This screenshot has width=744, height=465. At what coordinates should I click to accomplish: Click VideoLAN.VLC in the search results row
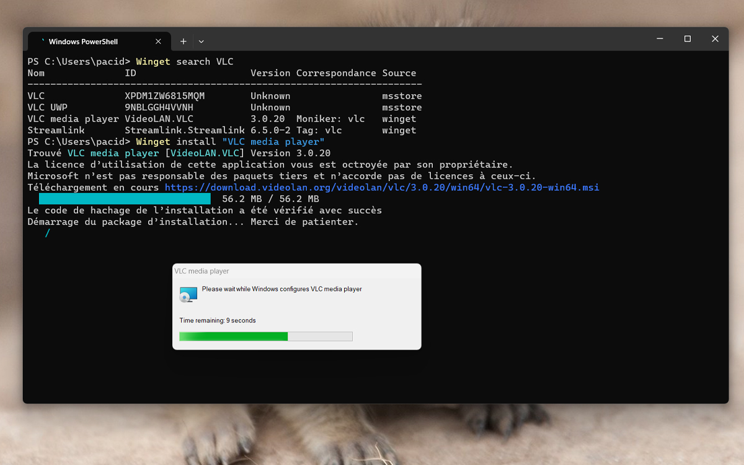(159, 119)
